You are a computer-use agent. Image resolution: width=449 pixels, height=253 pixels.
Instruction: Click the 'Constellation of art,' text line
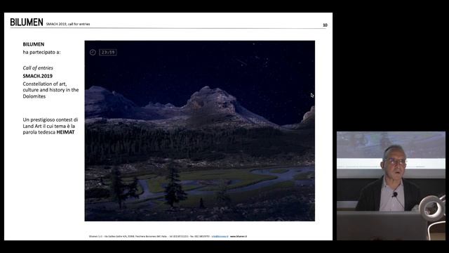(x=45, y=84)
